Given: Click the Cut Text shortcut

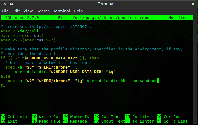Looking at the screenshot, I should 111,117.
